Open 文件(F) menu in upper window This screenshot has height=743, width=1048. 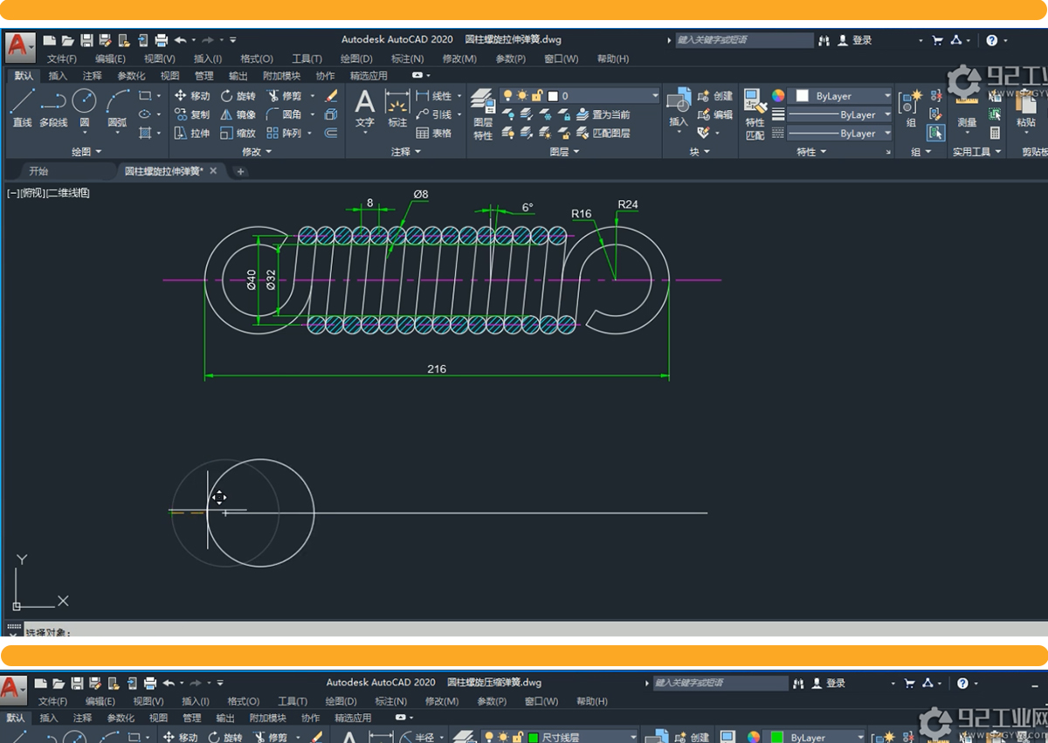[62, 59]
